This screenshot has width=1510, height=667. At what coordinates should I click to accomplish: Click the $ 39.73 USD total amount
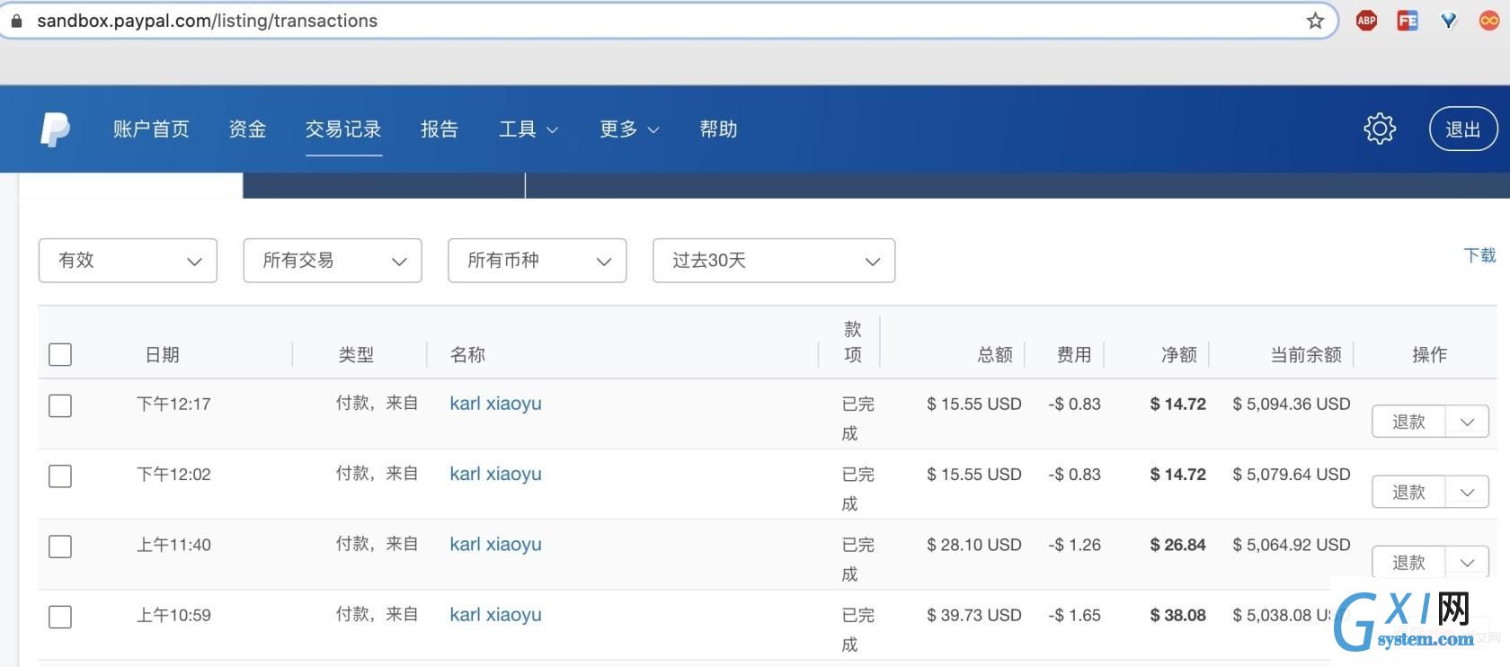click(974, 615)
